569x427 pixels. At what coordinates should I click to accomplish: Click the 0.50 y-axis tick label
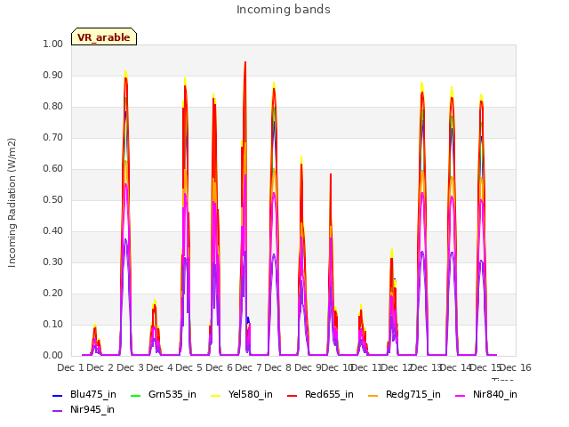(x=53, y=199)
